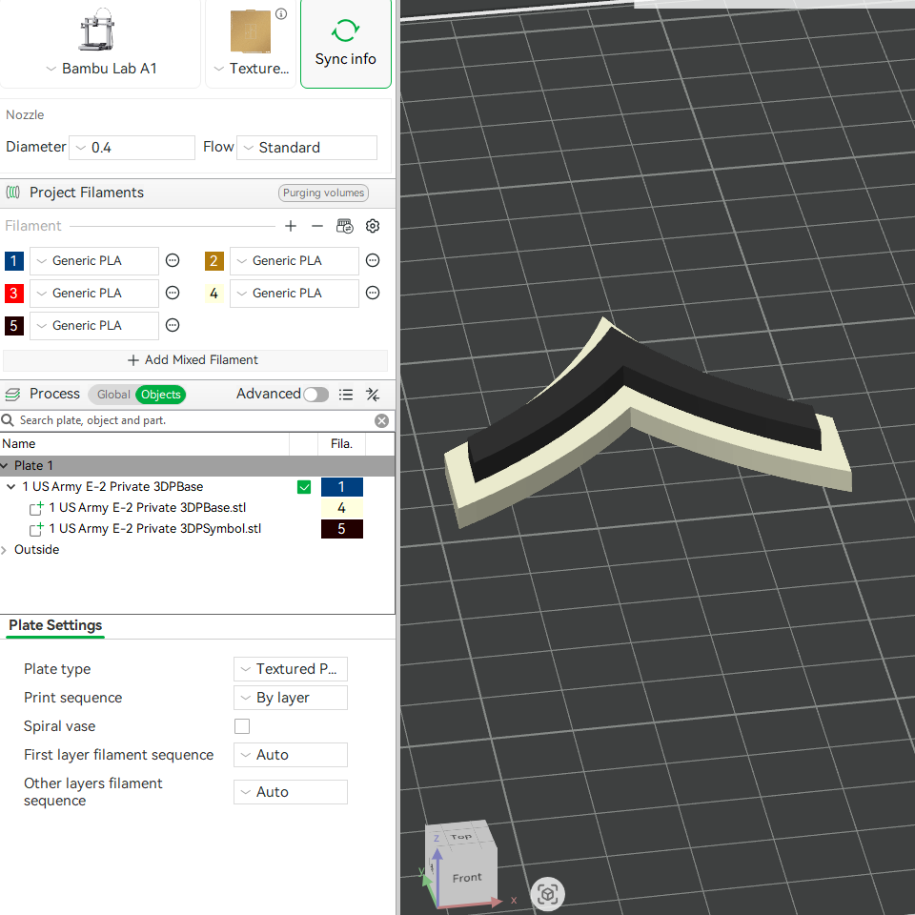Select the Plate Settings tab
Screen dimensions: 915x915
click(55, 625)
